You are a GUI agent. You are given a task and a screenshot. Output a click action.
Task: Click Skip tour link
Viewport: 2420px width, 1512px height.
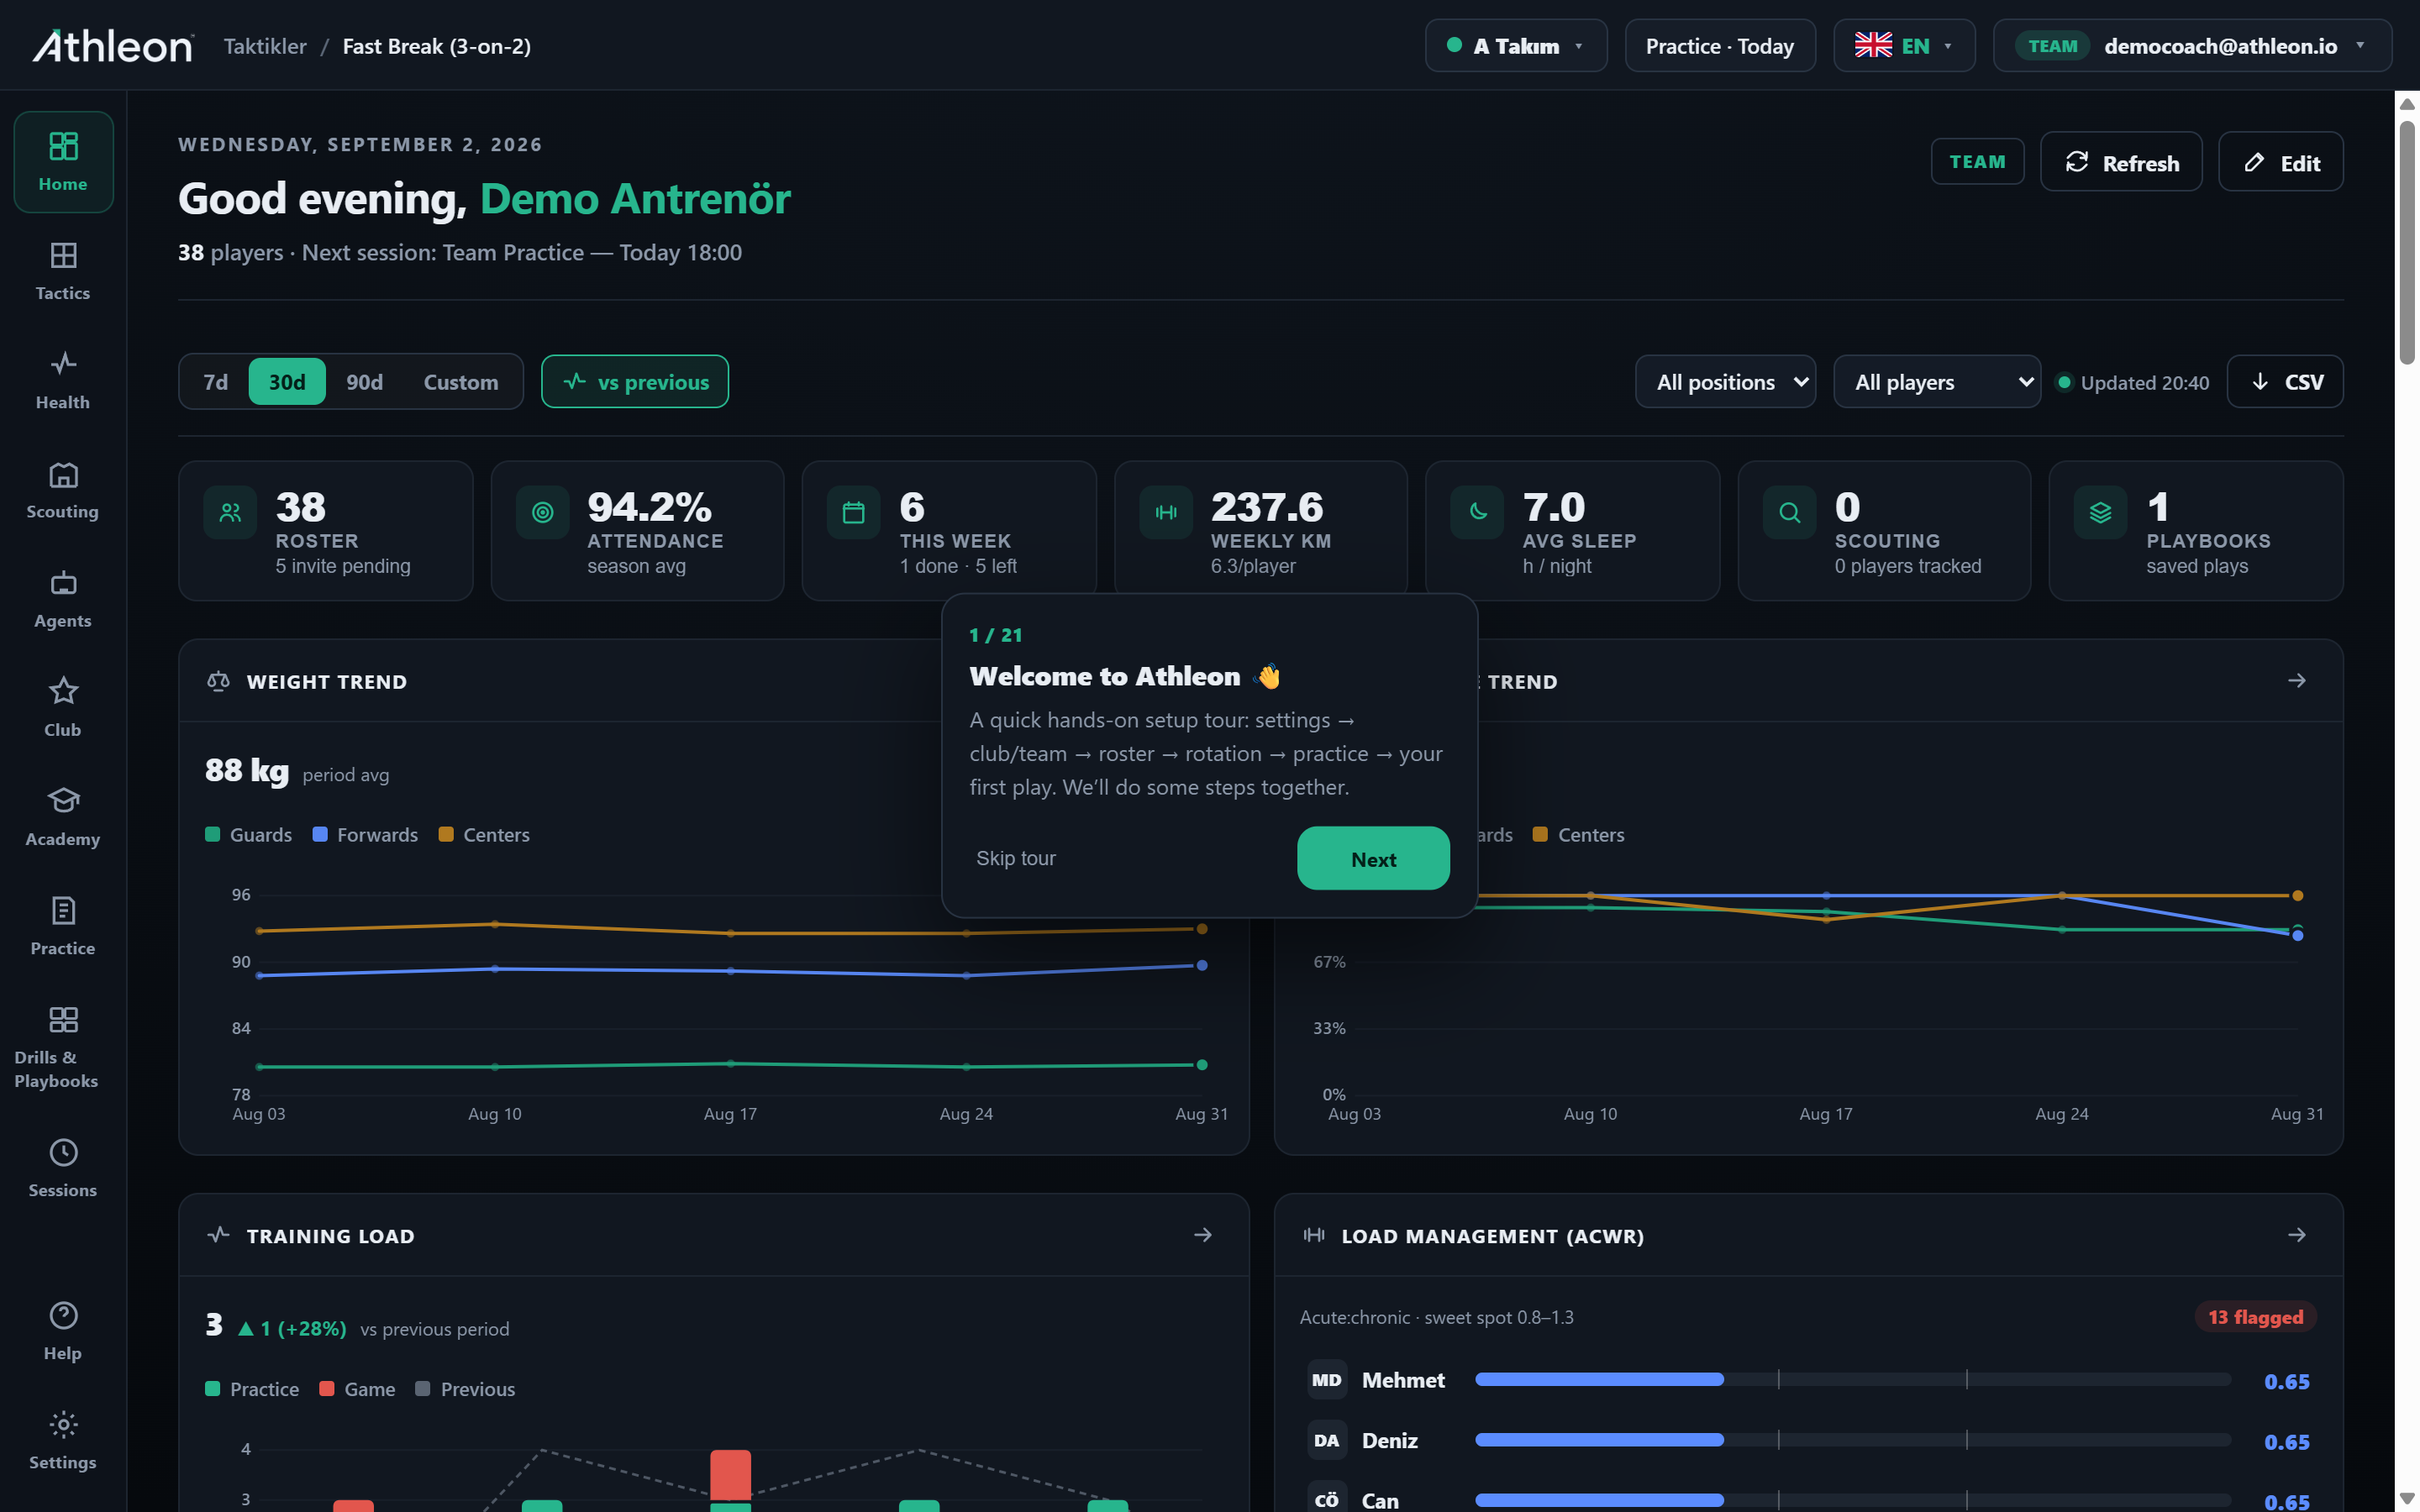click(x=1015, y=858)
